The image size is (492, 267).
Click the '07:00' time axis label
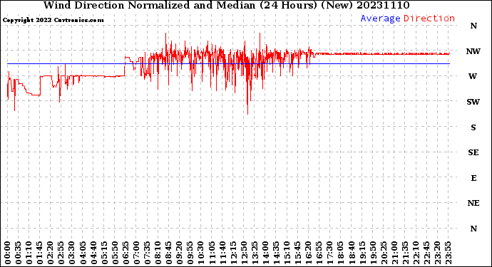click(136, 253)
